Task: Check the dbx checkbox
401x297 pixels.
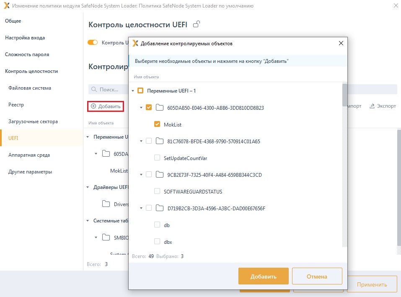Action: [x=157, y=242]
